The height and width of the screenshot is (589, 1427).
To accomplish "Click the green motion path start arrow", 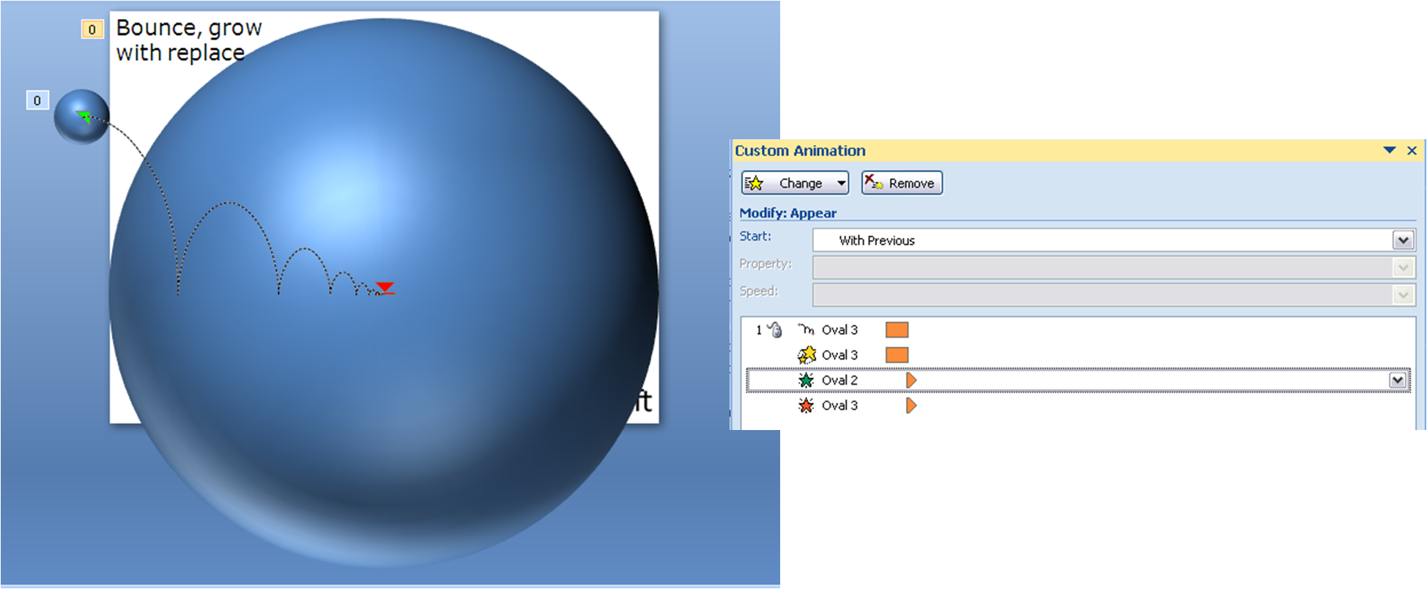I will point(84,116).
